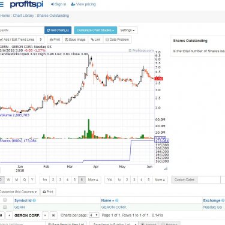
Task: Click the Volume 2,805,703 label
Action: (x=14, y=115)
